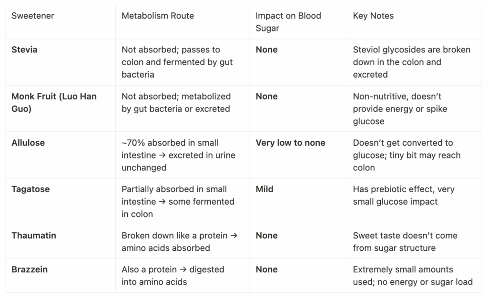Select the Stevia row label
The image size is (488, 297).
[x=24, y=49]
